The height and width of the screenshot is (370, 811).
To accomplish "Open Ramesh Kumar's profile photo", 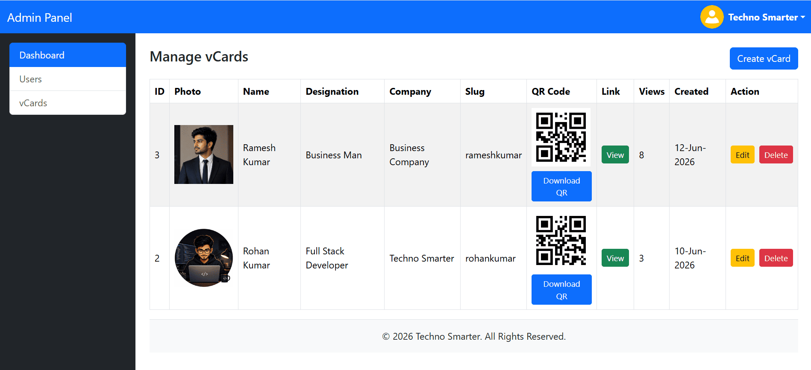I will 204,154.
